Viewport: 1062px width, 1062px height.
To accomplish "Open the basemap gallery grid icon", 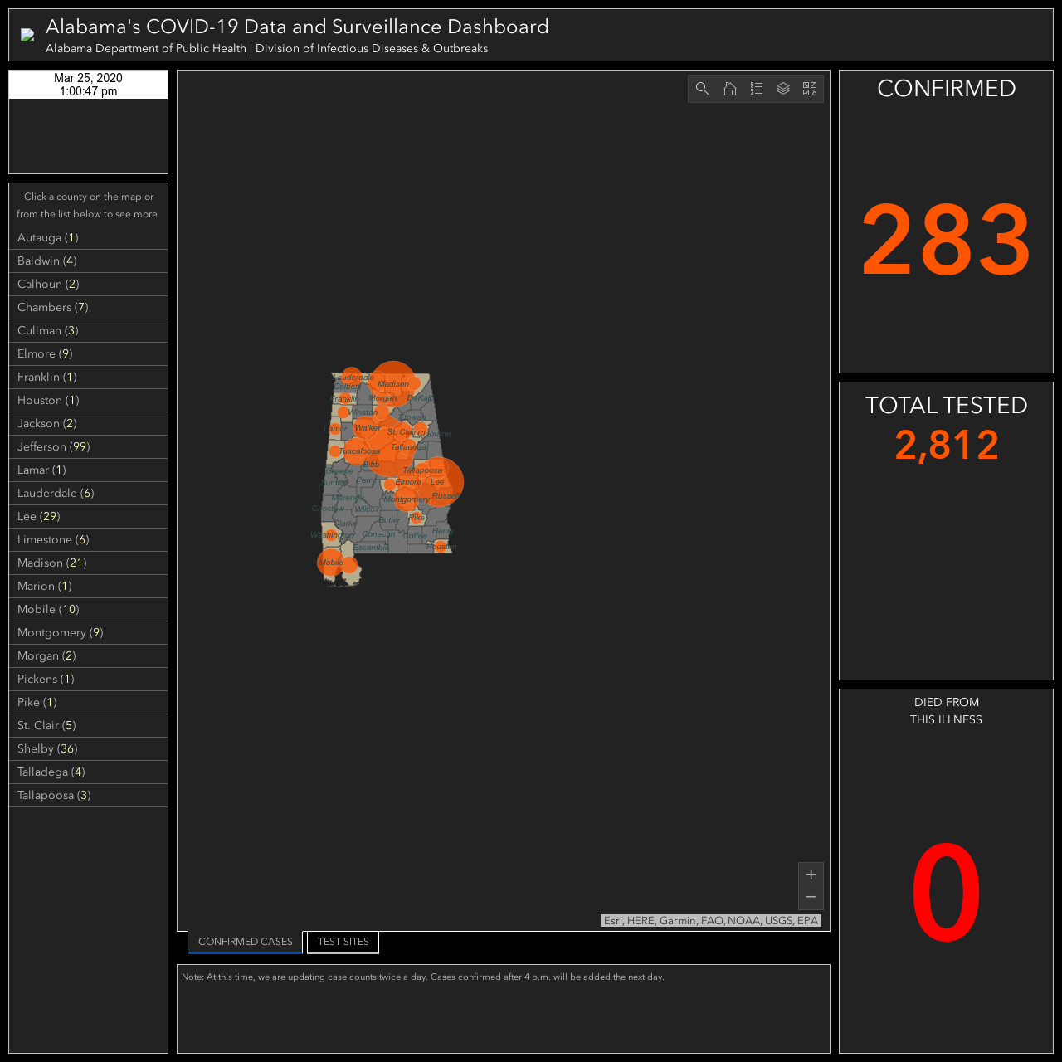I will click(810, 89).
